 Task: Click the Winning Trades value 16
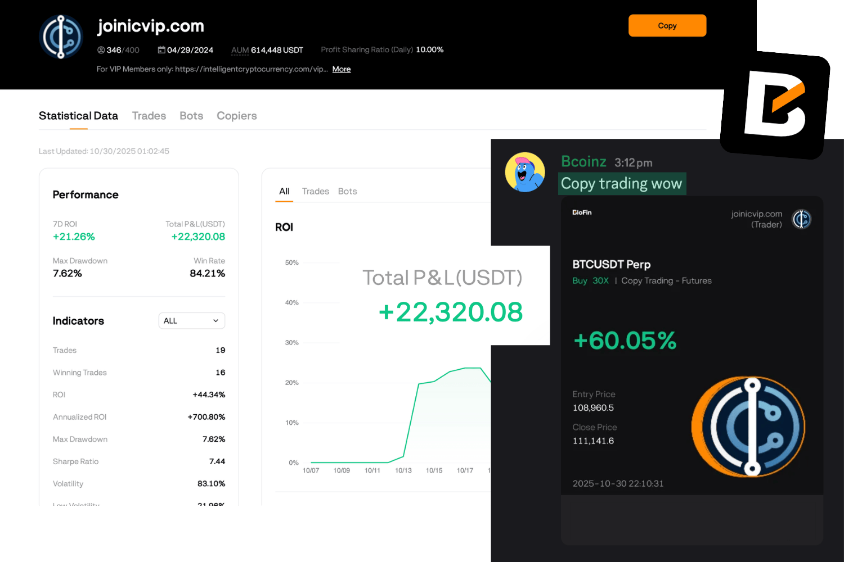coord(221,373)
